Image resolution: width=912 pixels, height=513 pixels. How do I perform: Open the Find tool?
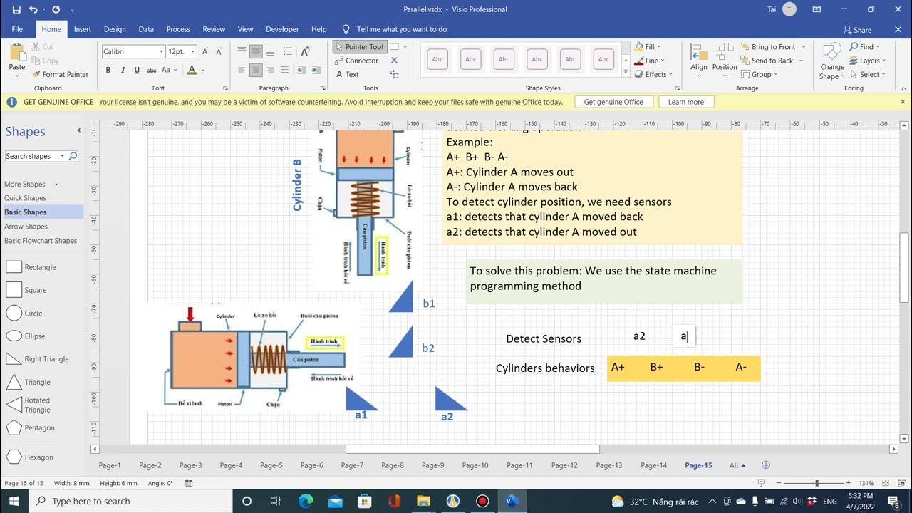point(866,47)
